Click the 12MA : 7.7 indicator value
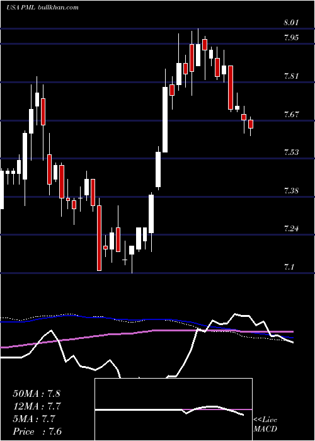Screen dimensions: 315x441 pyautogui.click(x=37, y=406)
